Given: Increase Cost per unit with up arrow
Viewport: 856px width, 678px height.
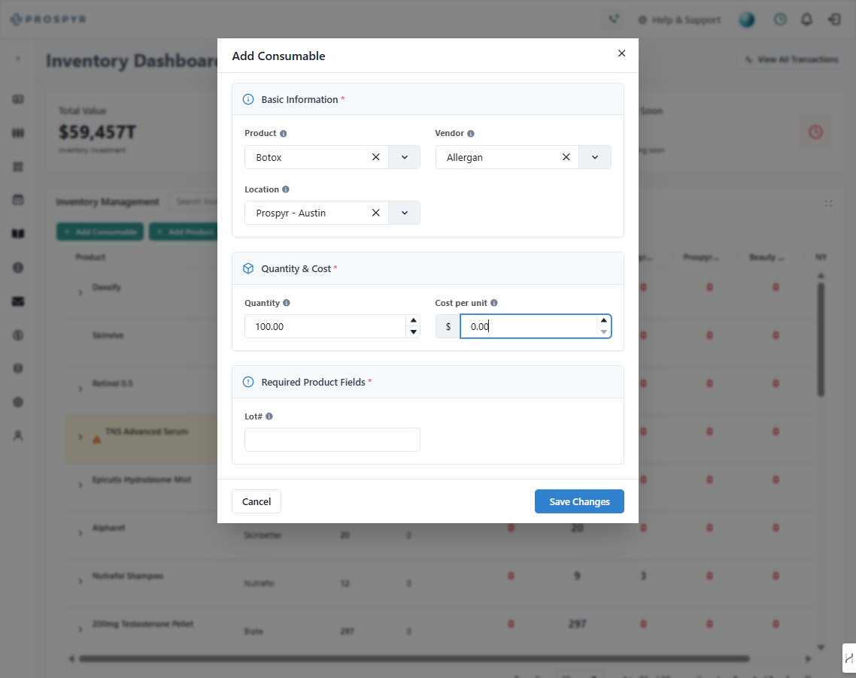Looking at the screenshot, I should [604, 321].
